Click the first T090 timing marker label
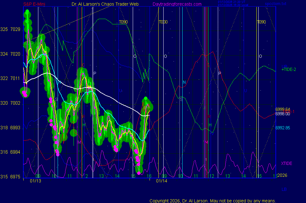Viewport: 306px width, 203px height. (x=123, y=22)
